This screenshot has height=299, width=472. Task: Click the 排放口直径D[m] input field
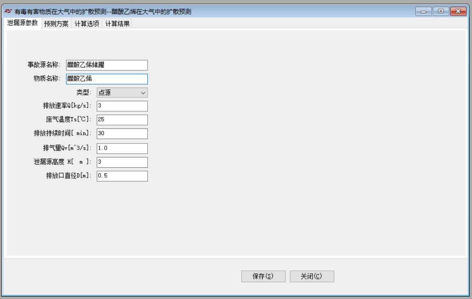tap(122, 176)
